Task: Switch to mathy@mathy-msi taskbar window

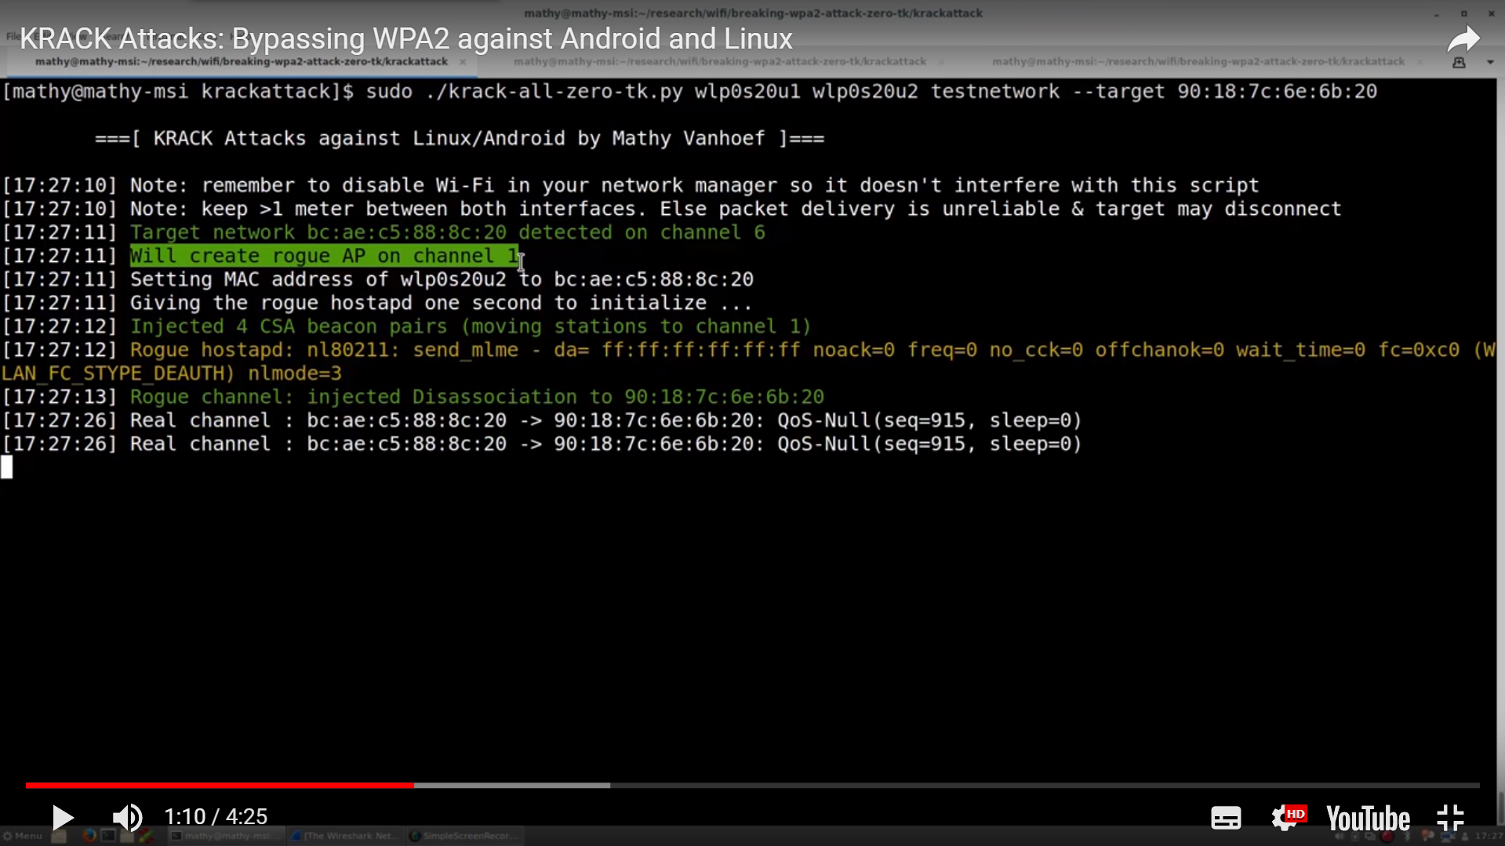Action: [x=225, y=836]
